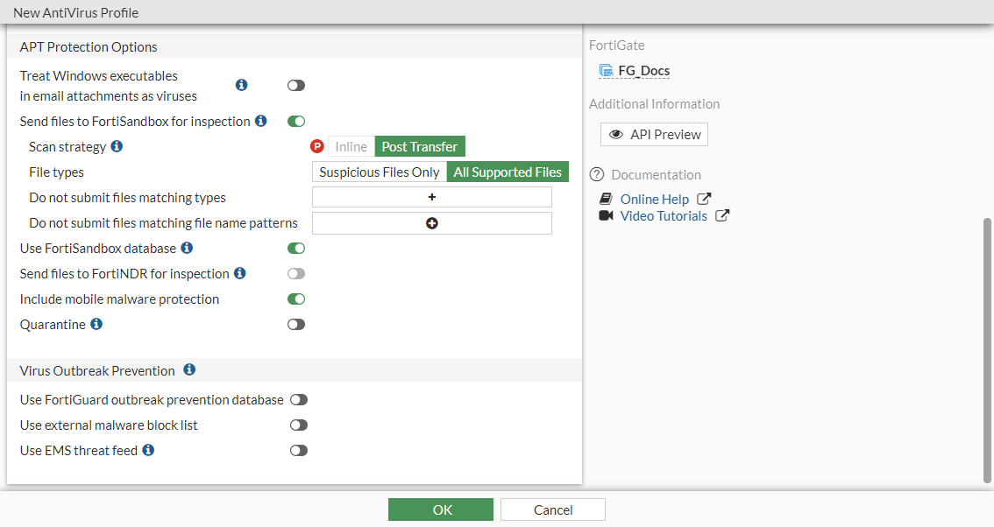Click the book icon beside Online Help
Screen dimensions: 994x527
[x=605, y=199]
